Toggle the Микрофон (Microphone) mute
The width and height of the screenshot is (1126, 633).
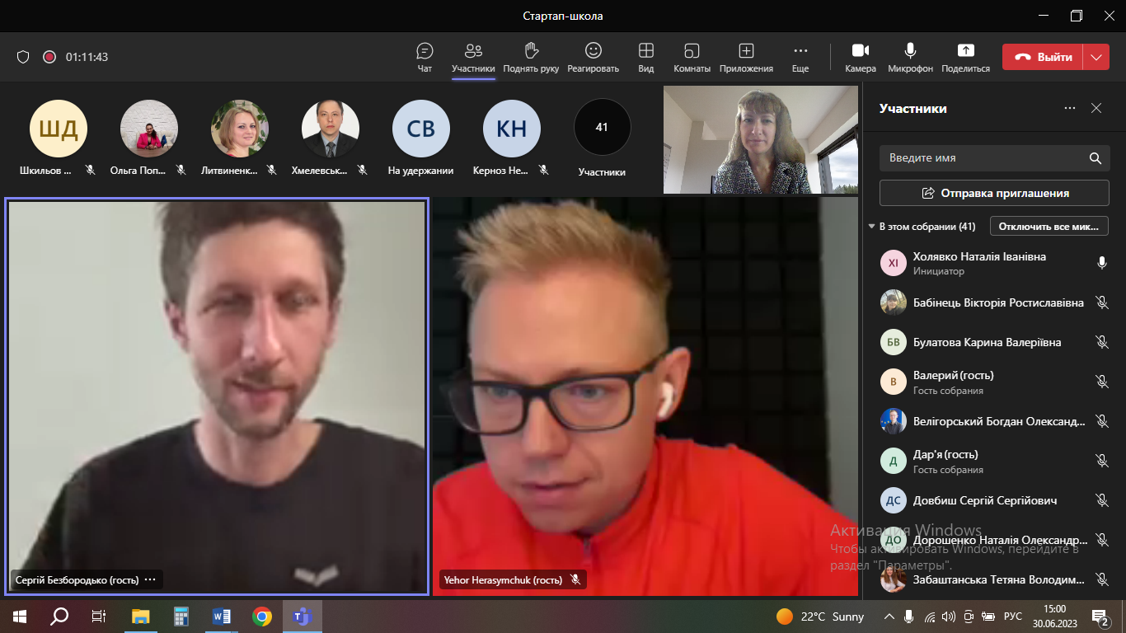click(910, 51)
